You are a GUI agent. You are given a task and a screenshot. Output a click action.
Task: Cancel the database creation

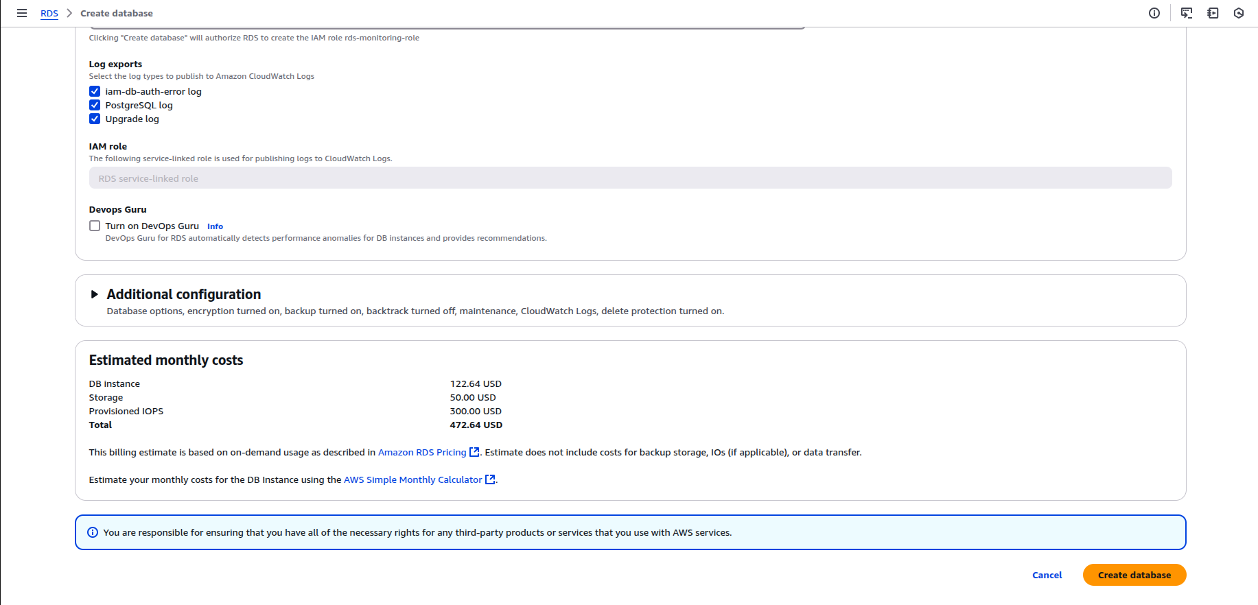(x=1047, y=575)
